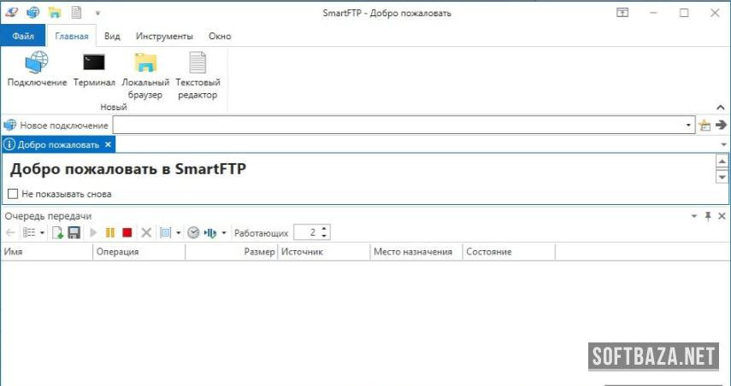This screenshot has height=386, width=731.
Task: Collapse the ribbon using the chevron
Action: tap(720, 108)
